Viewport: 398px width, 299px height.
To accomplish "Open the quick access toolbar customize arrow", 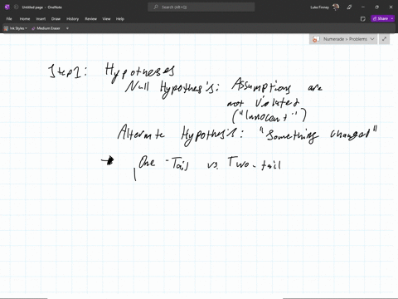I will (67, 28).
